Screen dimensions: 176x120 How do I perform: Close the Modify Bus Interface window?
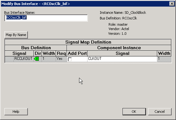pyautogui.click(x=172, y=4)
